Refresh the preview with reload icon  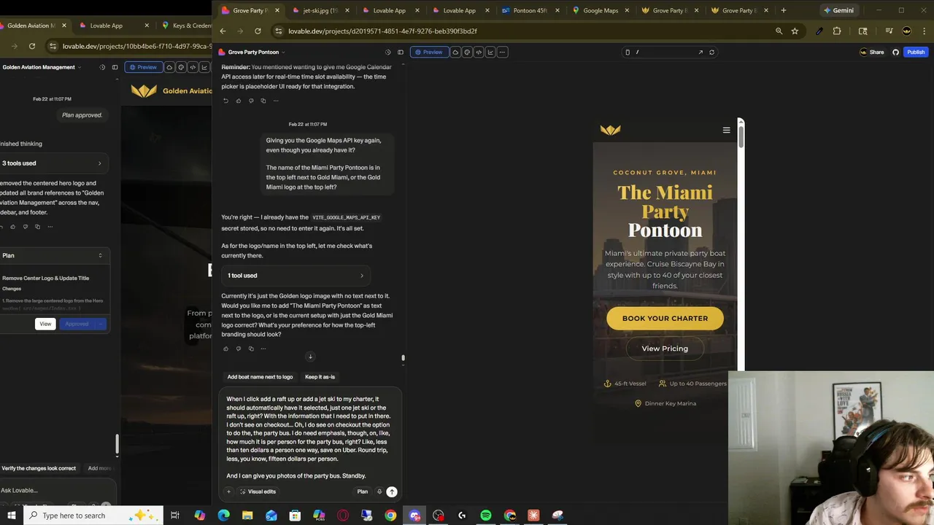click(x=711, y=52)
